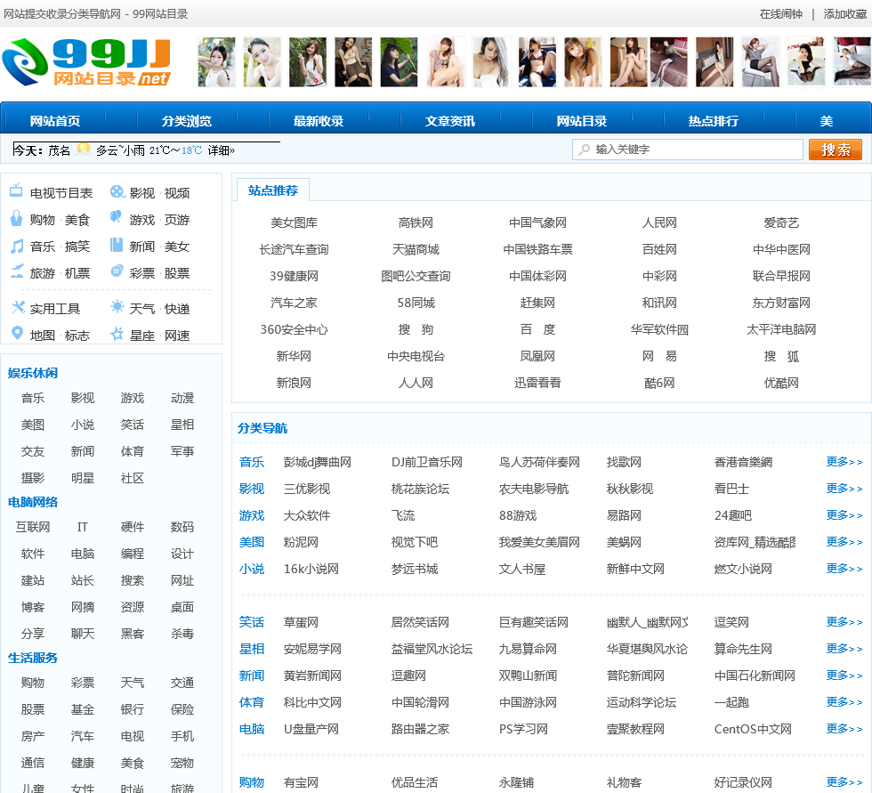Image resolution: width=872 pixels, height=793 pixels.
Task: Expand 更多>> in the 音乐 row
Action: 844,462
